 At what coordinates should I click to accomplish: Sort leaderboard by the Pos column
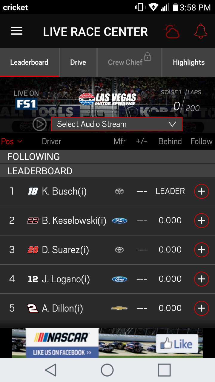coord(11,141)
